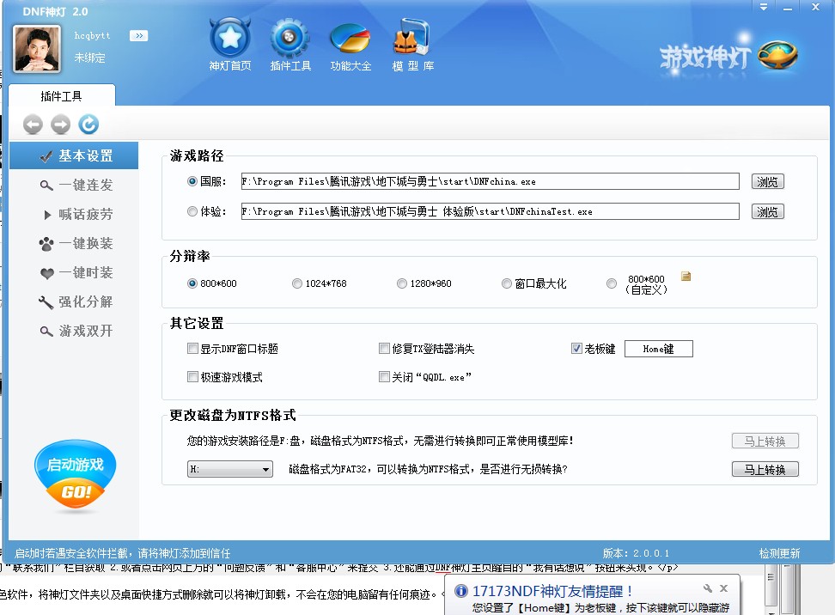The height and width of the screenshot is (615, 835).
Task: Select 1280*960 resolution
Action: coord(402,283)
